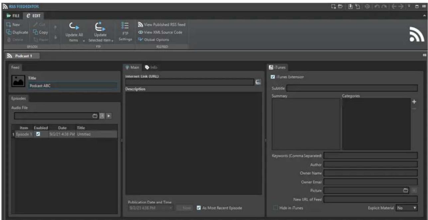
Task: Click View XML Source Code
Action: (160, 32)
